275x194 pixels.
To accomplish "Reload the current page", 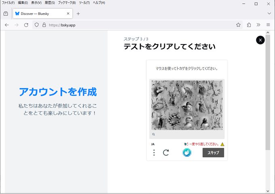I will 26,25.
